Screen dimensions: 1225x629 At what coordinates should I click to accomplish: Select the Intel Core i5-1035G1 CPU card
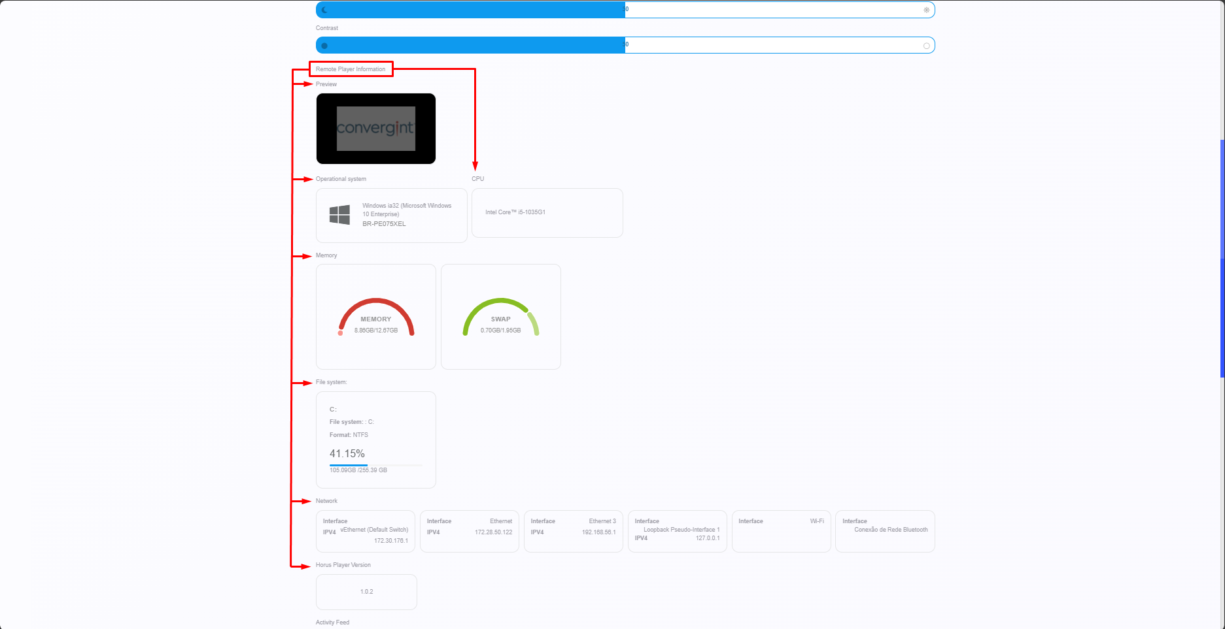click(547, 213)
